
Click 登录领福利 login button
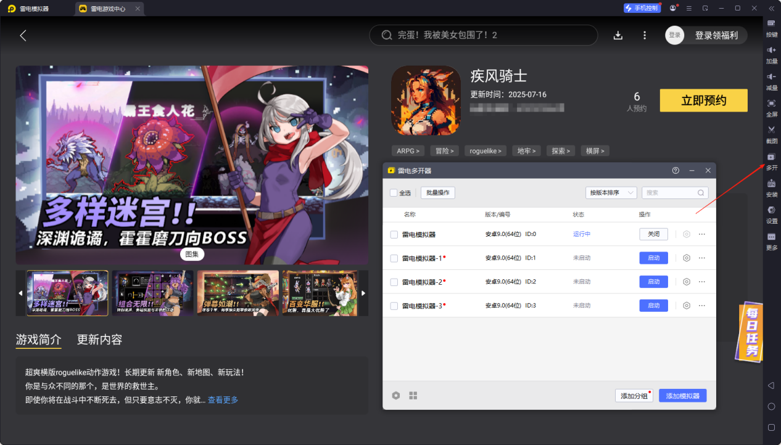[716, 35]
